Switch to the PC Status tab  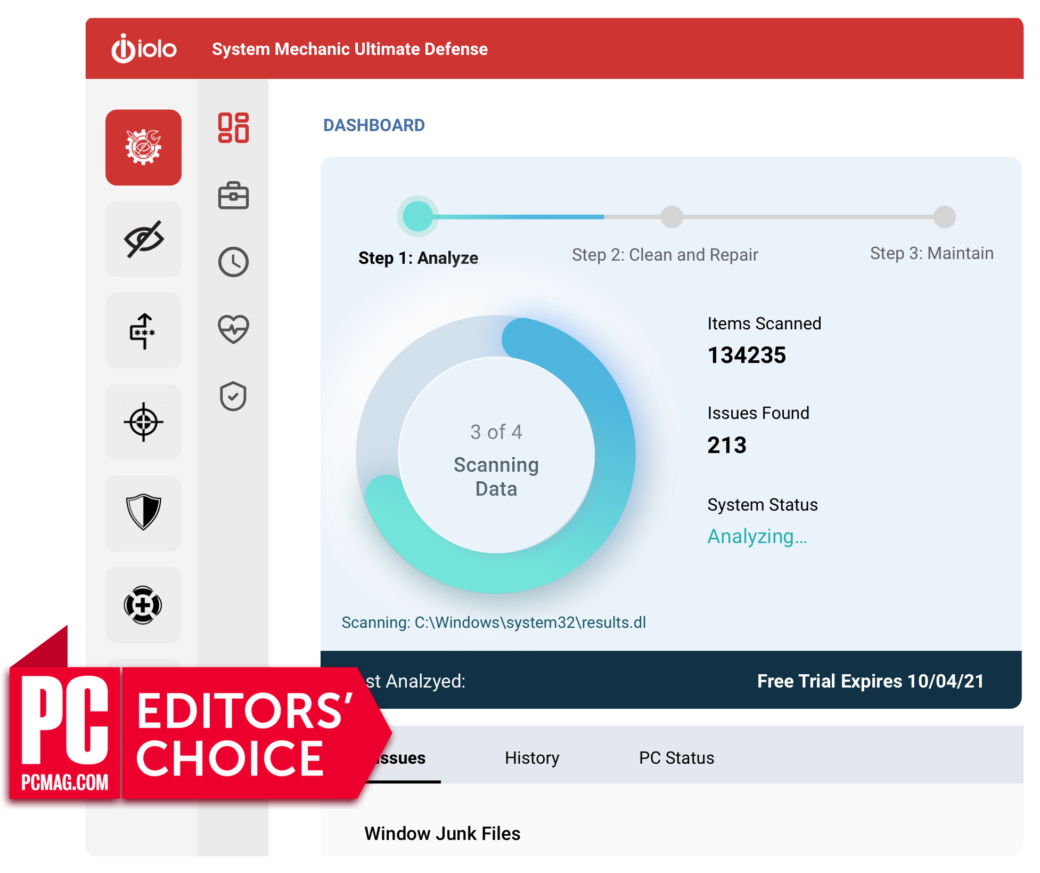(x=676, y=757)
